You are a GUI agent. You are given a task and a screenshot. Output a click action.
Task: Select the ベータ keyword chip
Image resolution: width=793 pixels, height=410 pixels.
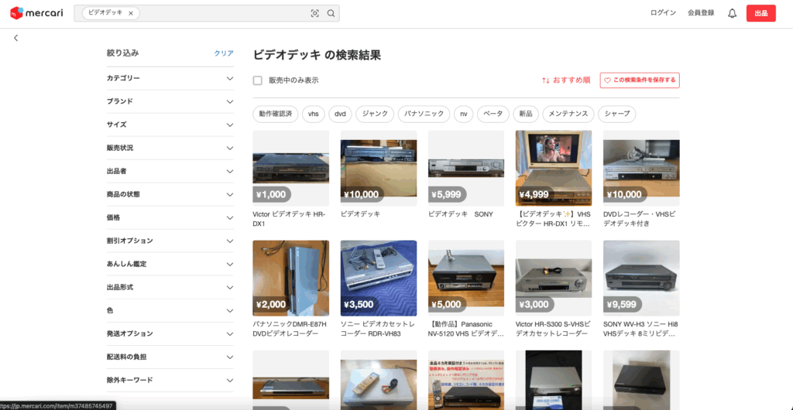(x=493, y=114)
